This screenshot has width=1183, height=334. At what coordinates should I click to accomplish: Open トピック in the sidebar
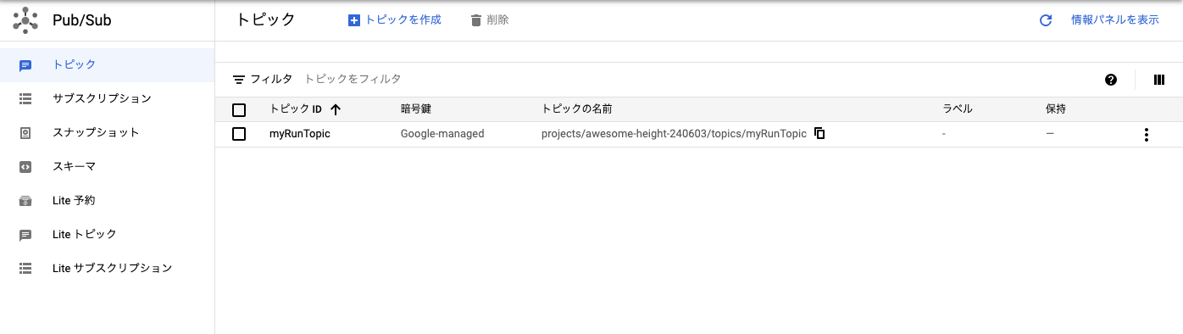[107, 64]
